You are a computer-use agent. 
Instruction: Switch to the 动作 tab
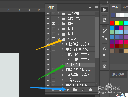pos(51,7)
